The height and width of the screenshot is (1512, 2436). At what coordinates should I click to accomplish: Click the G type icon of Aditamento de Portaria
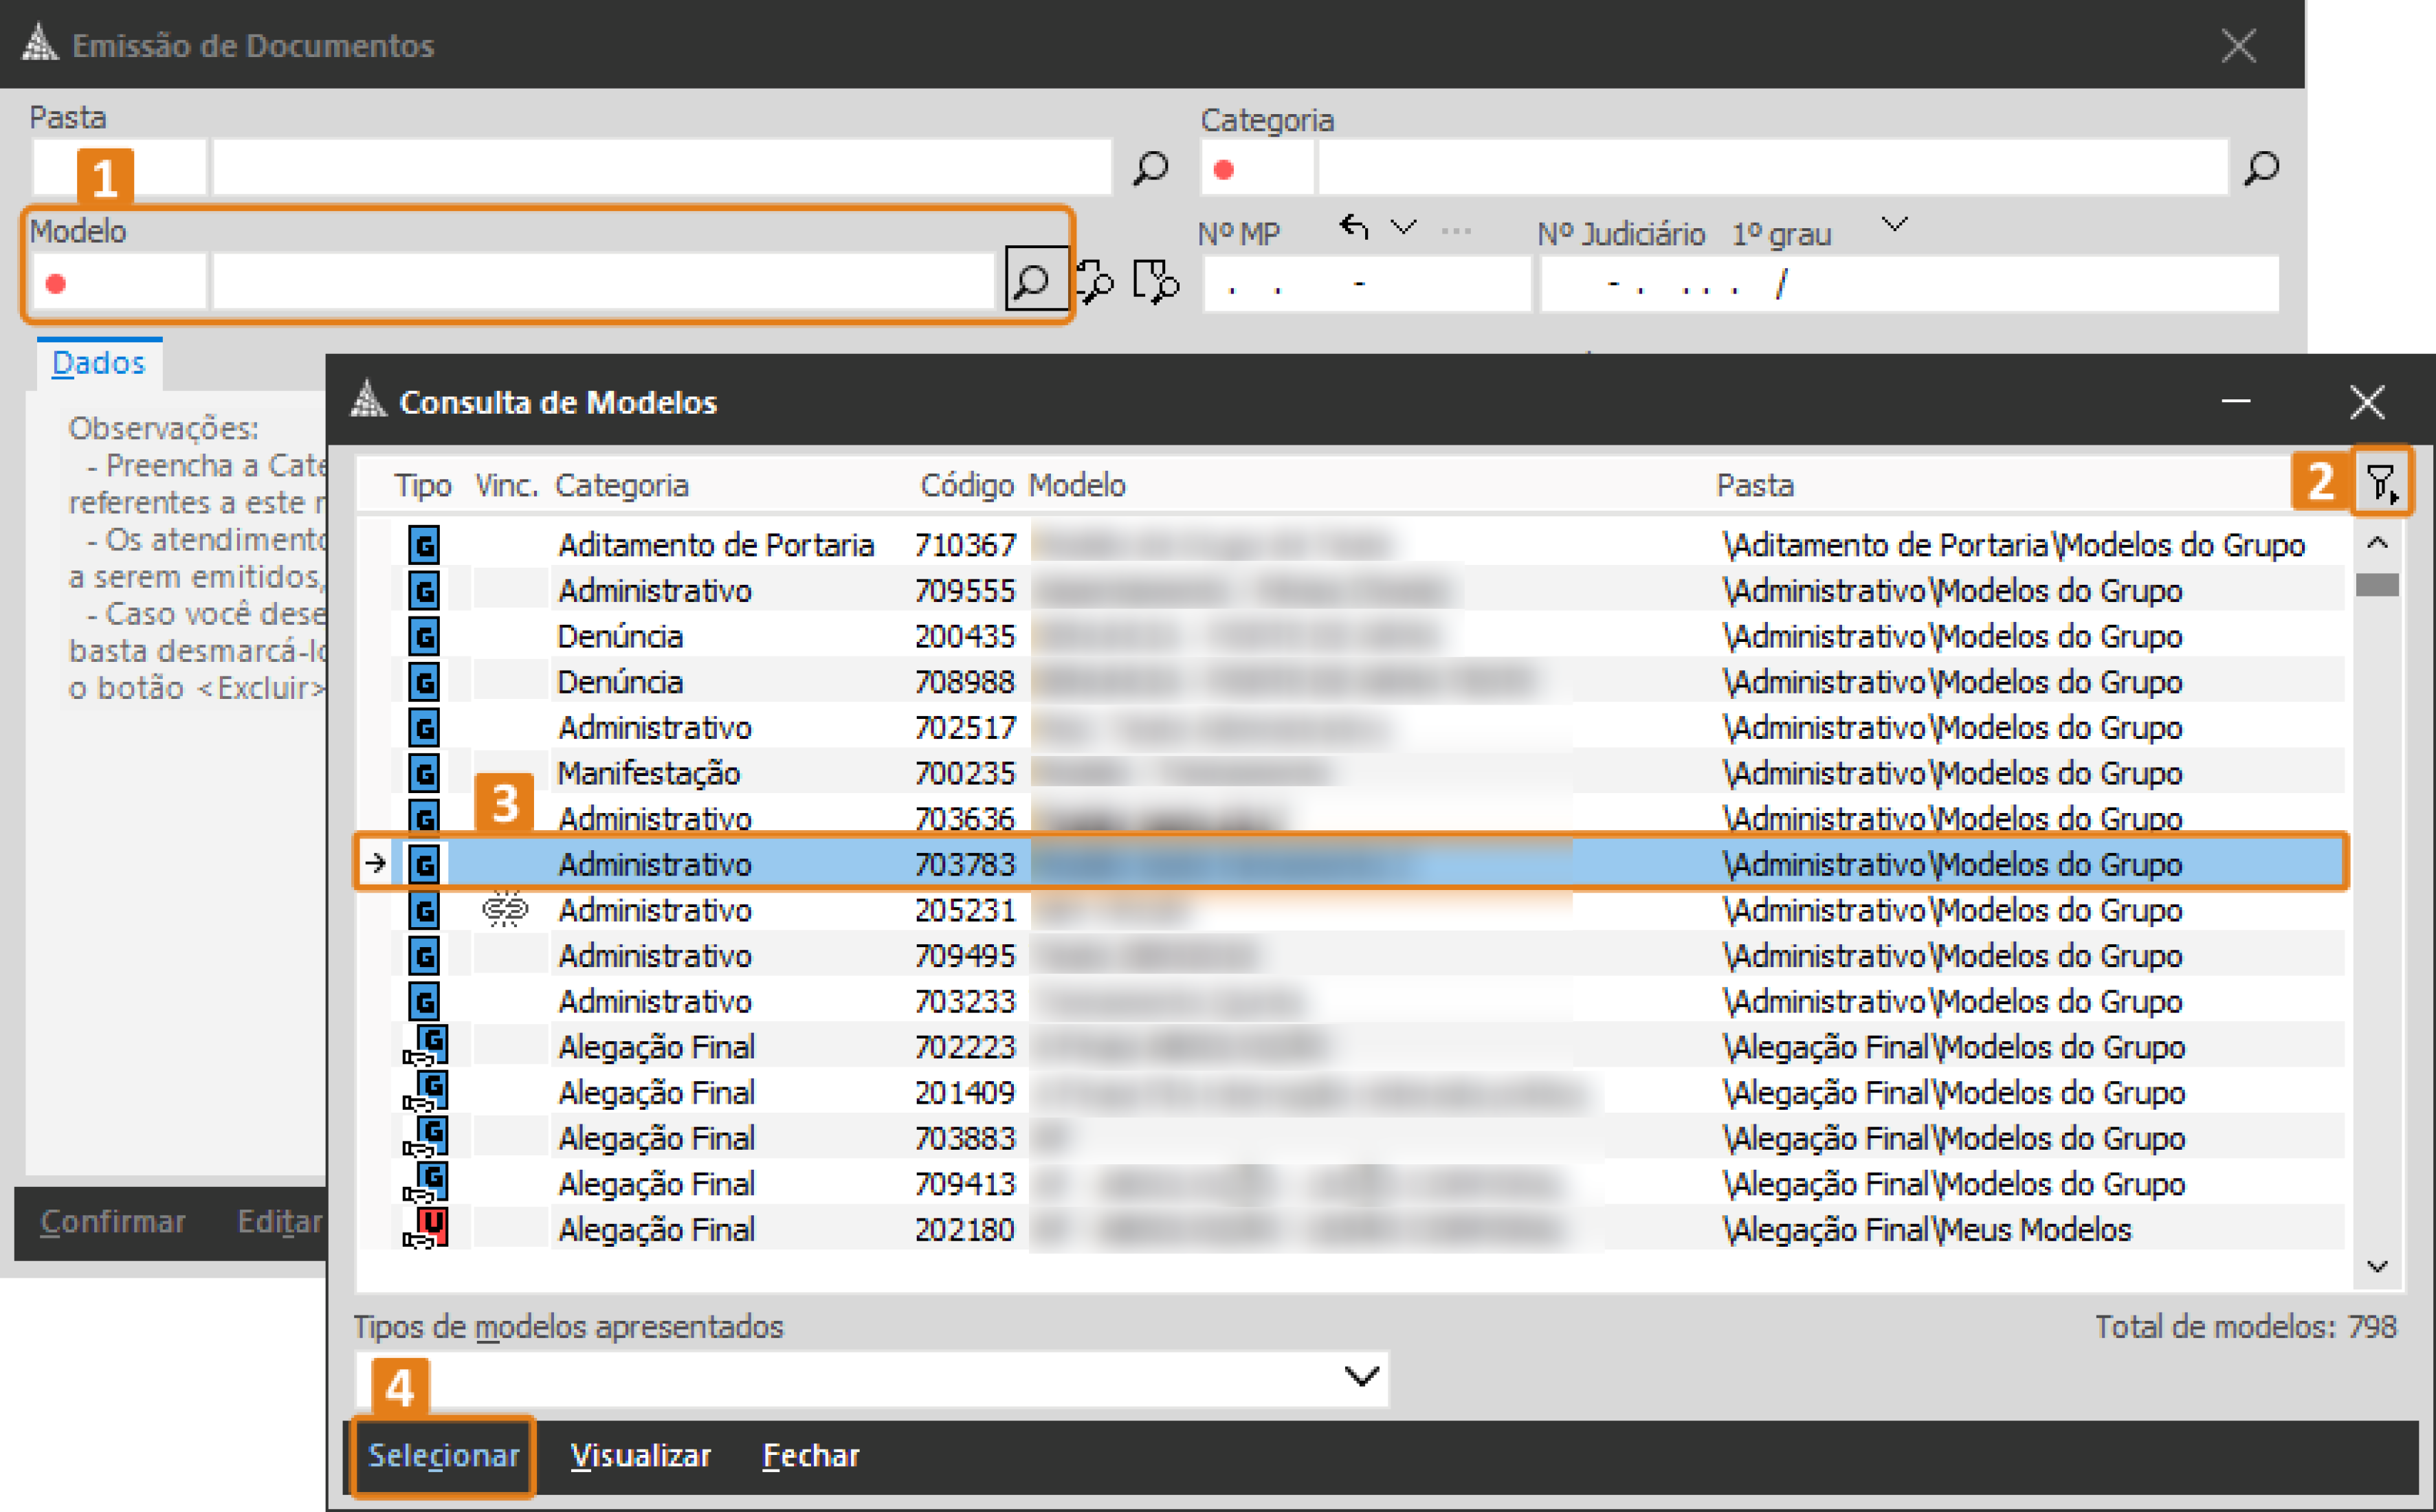(x=424, y=545)
